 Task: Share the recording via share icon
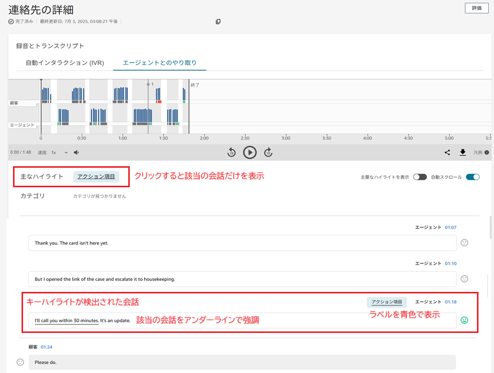click(447, 152)
